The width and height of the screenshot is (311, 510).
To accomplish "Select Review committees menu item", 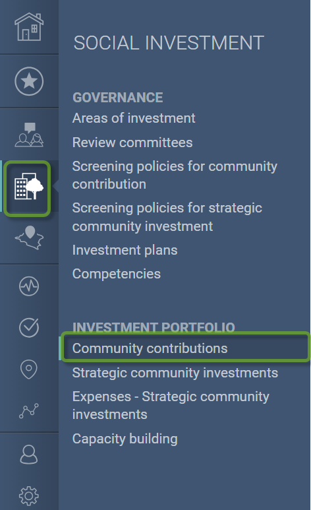I will click(x=132, y=143).
